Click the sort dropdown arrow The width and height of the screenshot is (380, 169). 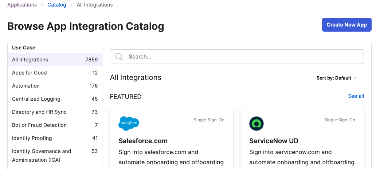[355, 78]
